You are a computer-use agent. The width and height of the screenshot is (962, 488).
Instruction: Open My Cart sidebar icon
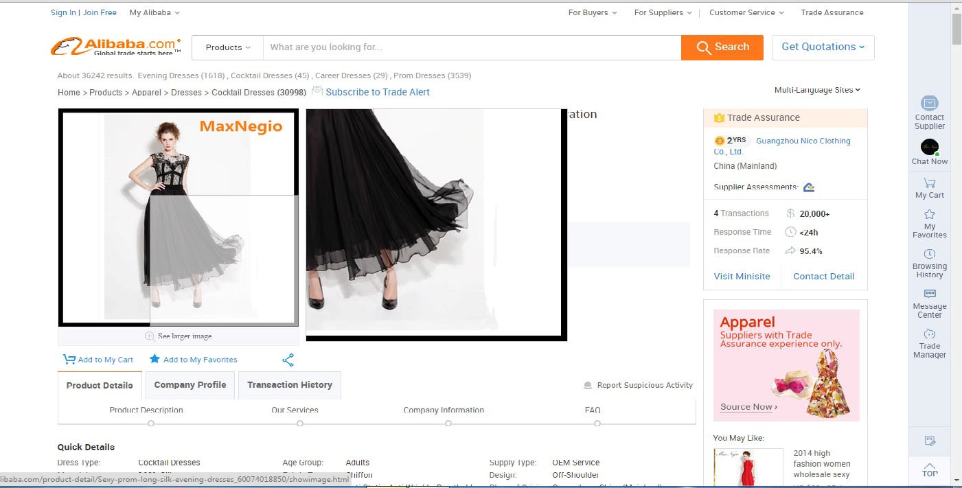[x=929, y=183]
